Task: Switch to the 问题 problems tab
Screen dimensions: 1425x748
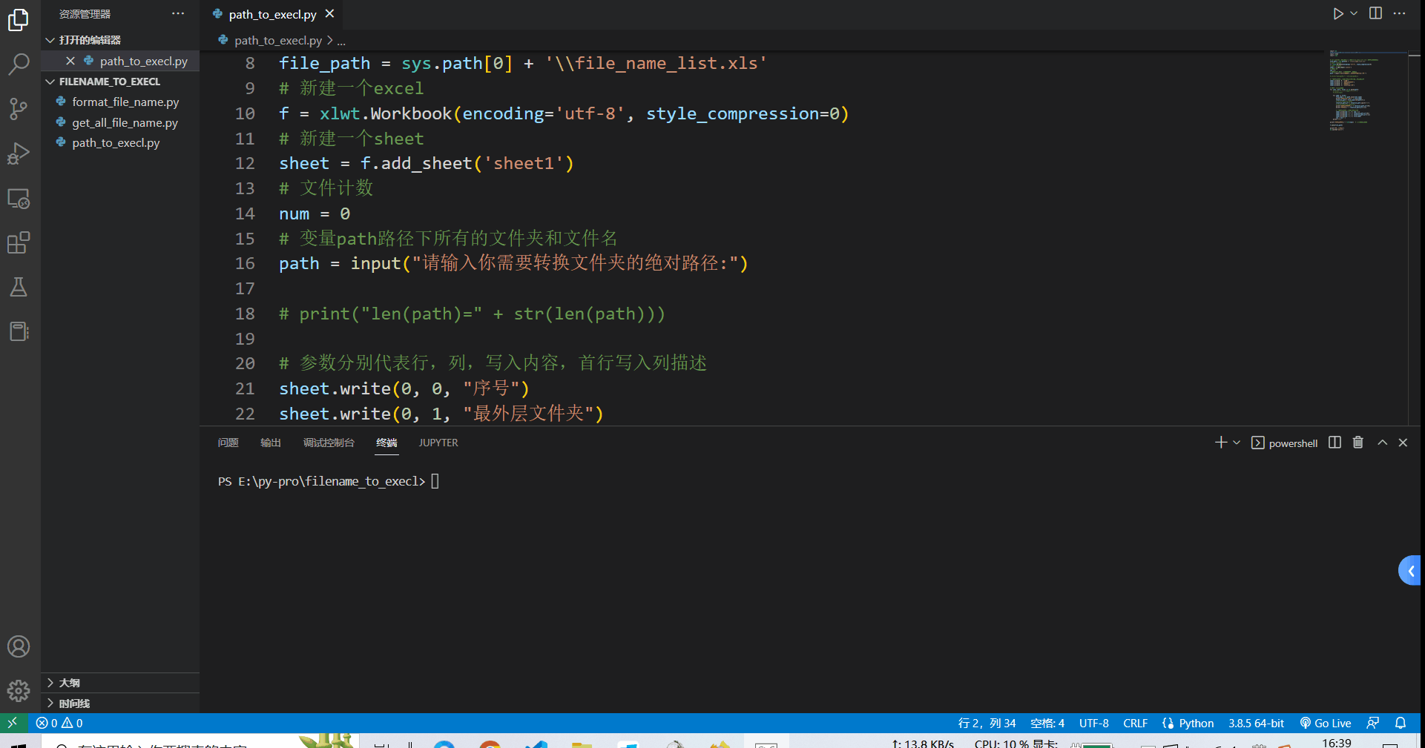Action: point(228,443)
